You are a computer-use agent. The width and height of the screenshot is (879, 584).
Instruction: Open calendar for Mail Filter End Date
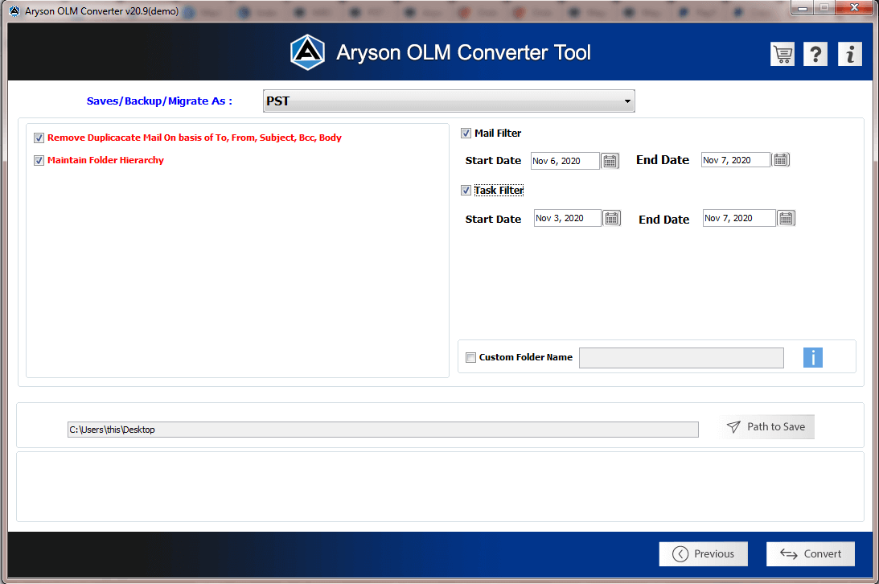(780, 160)
